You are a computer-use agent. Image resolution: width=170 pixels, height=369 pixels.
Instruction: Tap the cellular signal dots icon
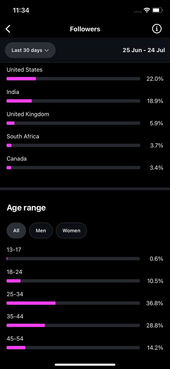tap(138, 12)
